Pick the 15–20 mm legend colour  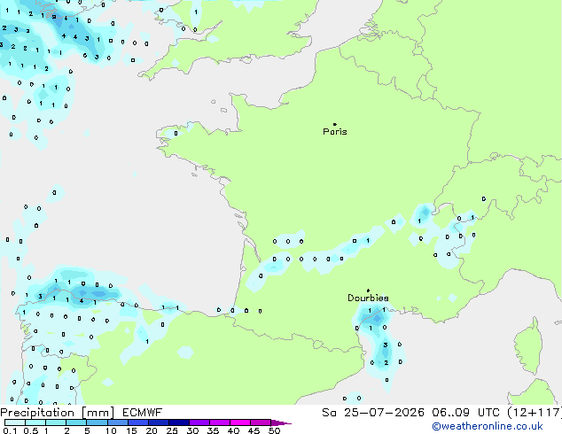point(138,422)
